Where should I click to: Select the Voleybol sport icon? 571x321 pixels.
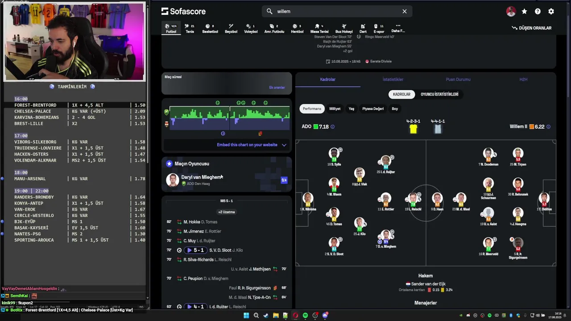point(251,29)
